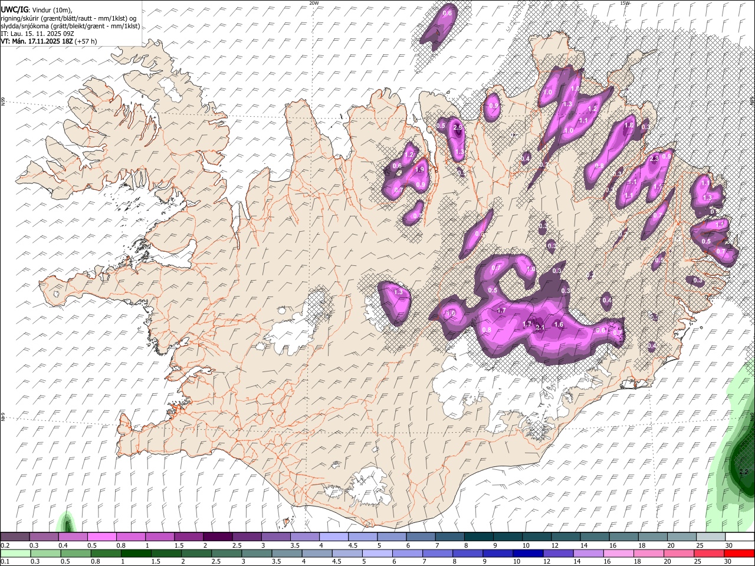This screenshot has width=755, height=566.
Task: Select the darkest purple 2–2.5 upper legend swatch
Action: coord(217,537)
